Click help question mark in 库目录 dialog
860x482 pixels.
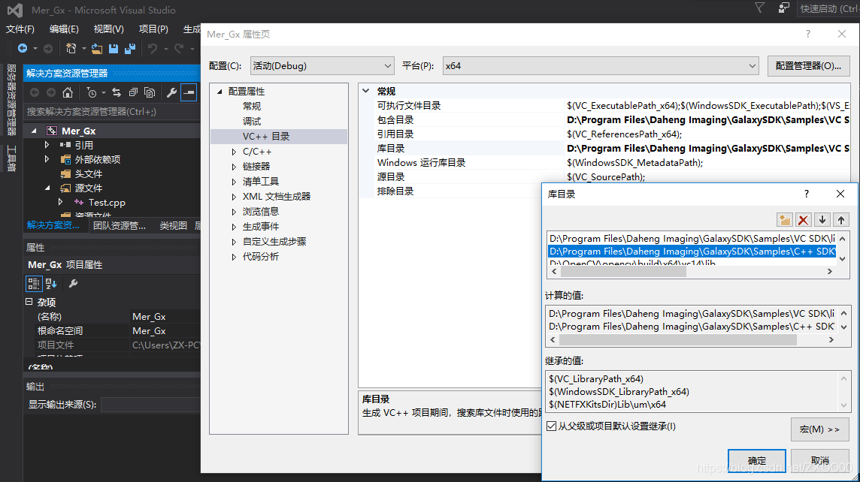[x=806, y=194]
